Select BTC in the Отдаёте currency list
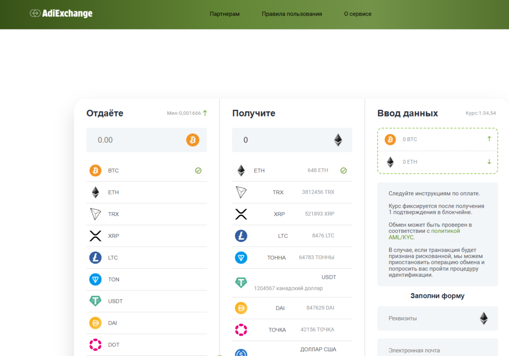Viewport: 509px width, 356px height. pyautogui.click(x=113, y=170)
